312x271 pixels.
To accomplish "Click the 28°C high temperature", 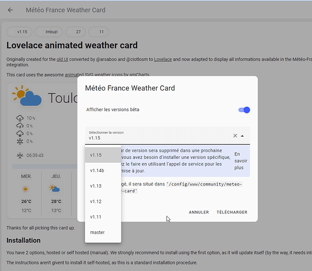I will click(56, 202).
